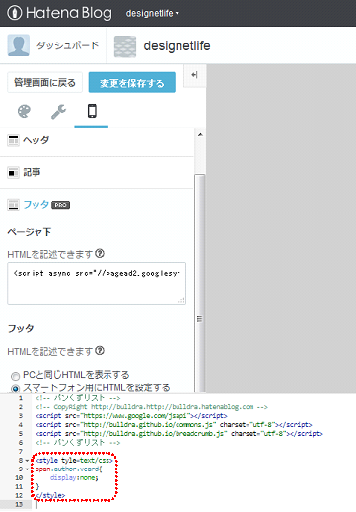Screen dimensions: 356x512
Task: Click the PRO badge next to フッタ
Action: (61, 205)
